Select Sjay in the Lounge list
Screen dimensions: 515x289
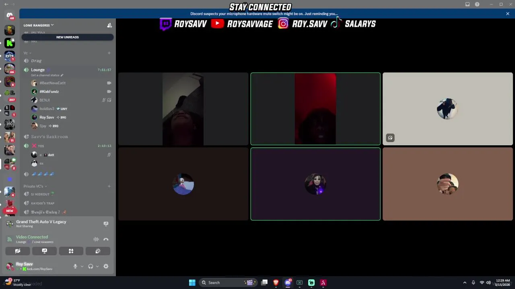pyautogui.click(x=71, y=126)
